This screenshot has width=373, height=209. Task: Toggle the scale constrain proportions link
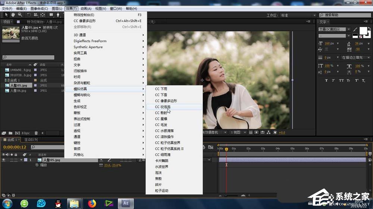(101, 165)
